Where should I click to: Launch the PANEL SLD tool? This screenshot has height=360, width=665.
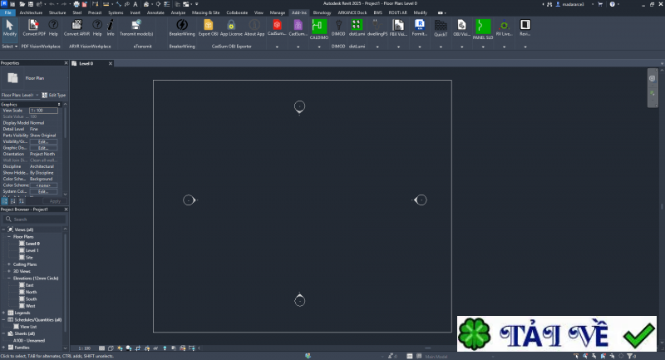coord(483,29)
